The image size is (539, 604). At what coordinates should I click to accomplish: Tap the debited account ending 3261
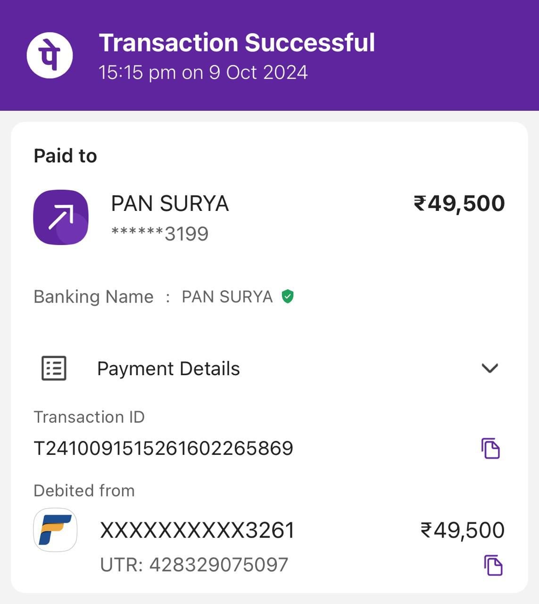197,530
